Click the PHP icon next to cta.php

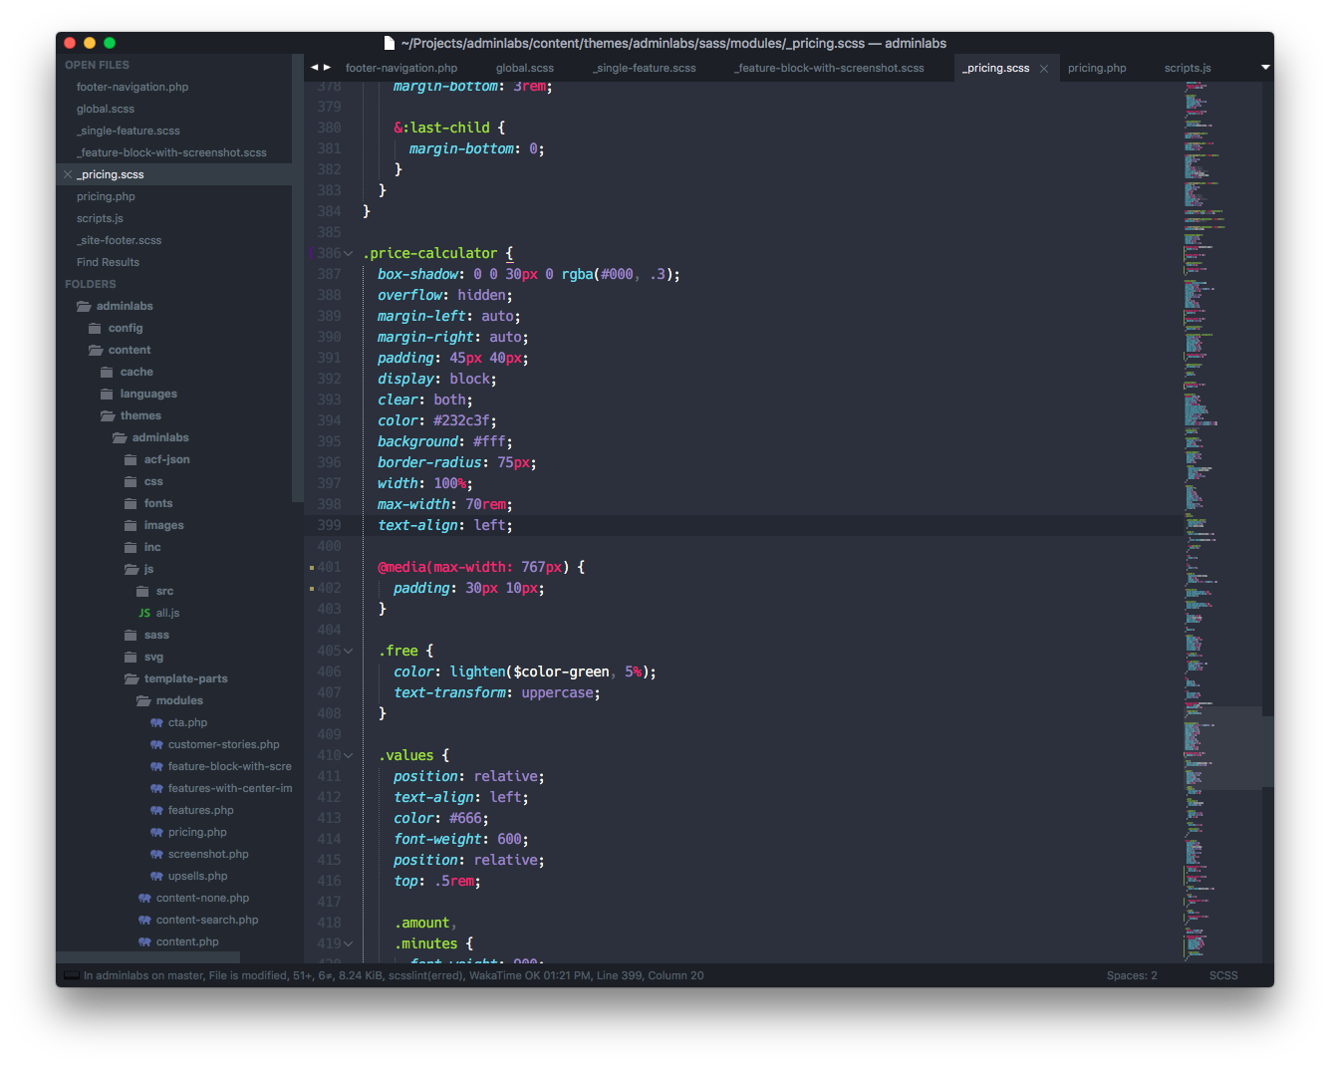pyautogui.click(x=156, y=722)
